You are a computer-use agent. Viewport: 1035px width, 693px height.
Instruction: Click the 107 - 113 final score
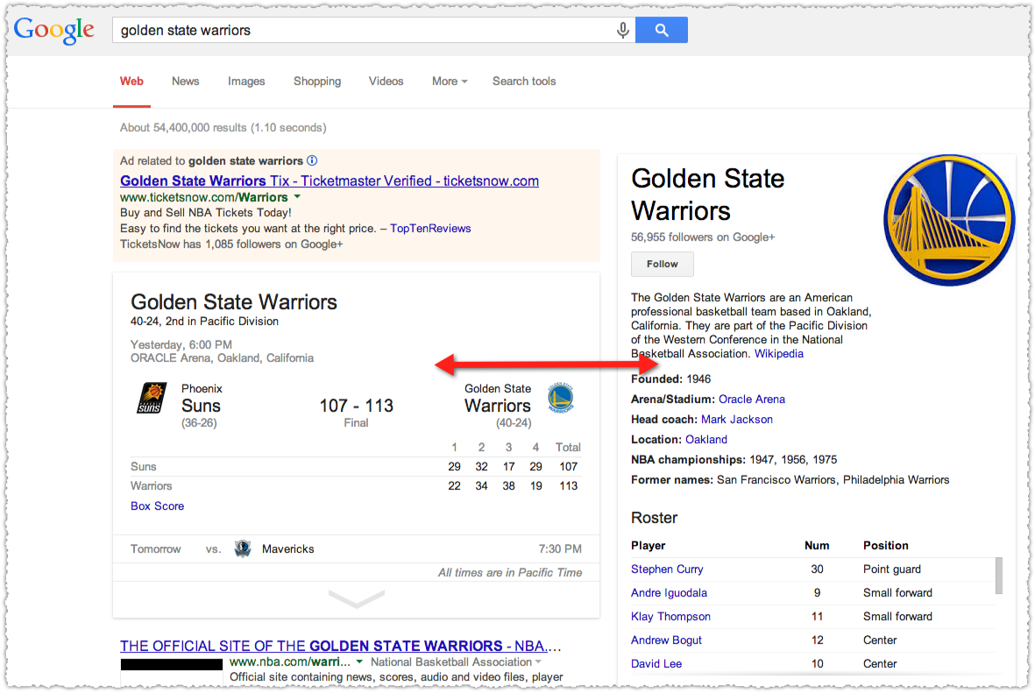tap(357, 406)
